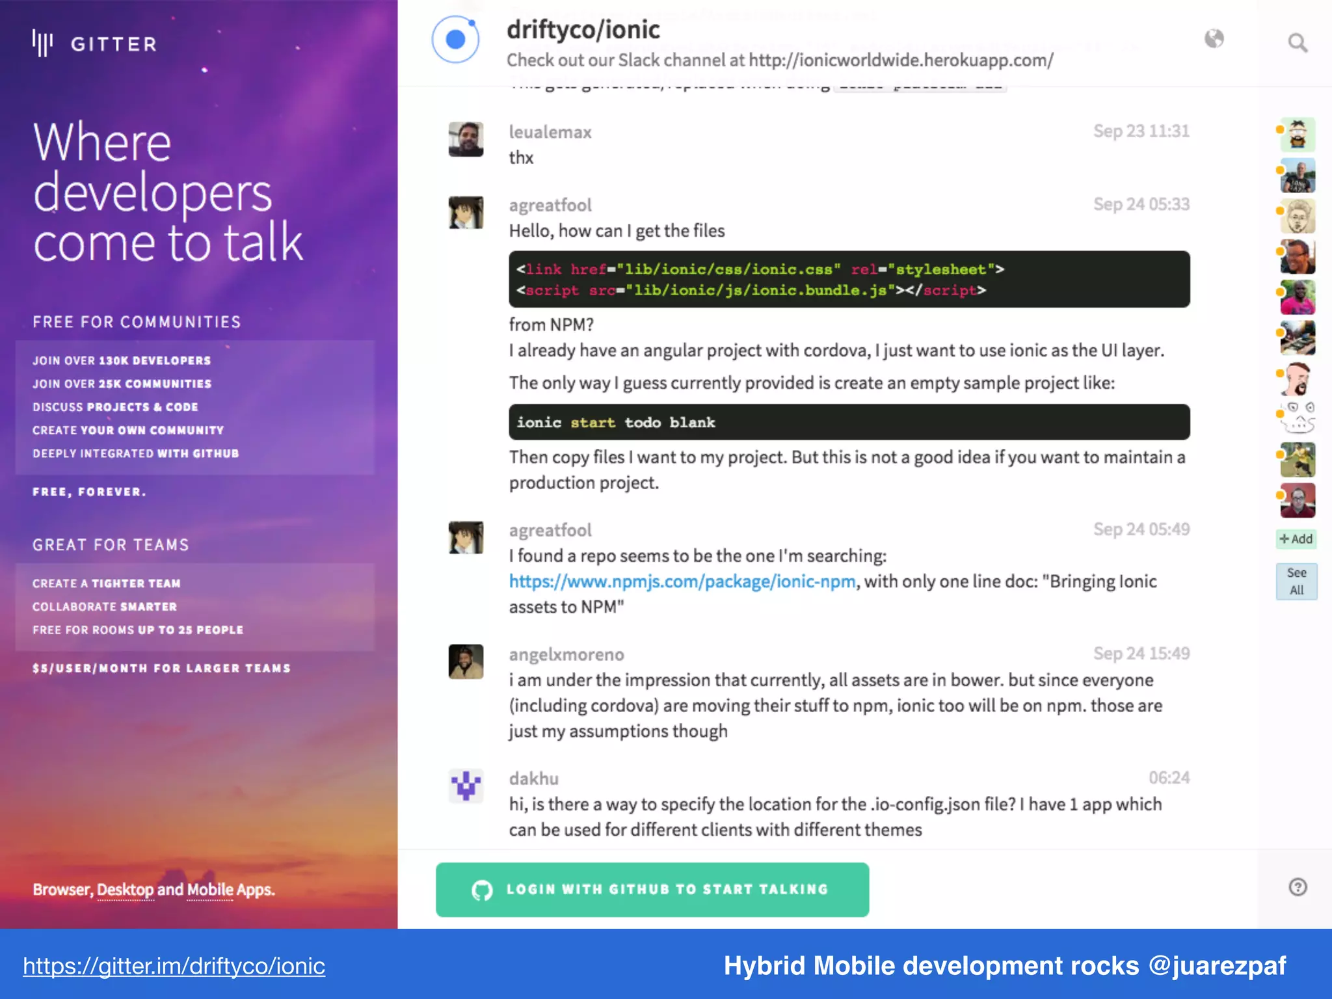Click username dakhu
Image resolution: width=1332 pixels, height=999 pixels.
pyautogui.click(x=534, y=779)
